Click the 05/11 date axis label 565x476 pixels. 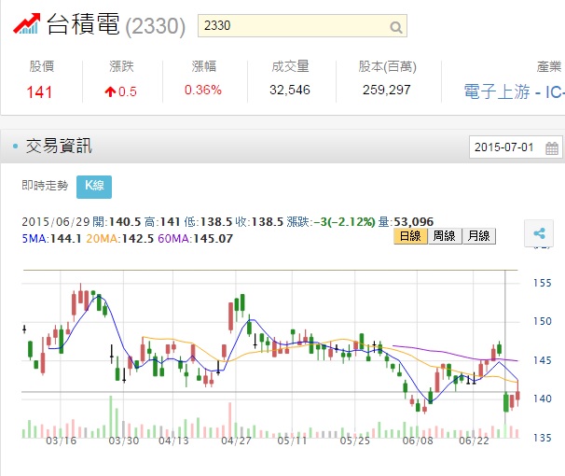pos(292,441)
